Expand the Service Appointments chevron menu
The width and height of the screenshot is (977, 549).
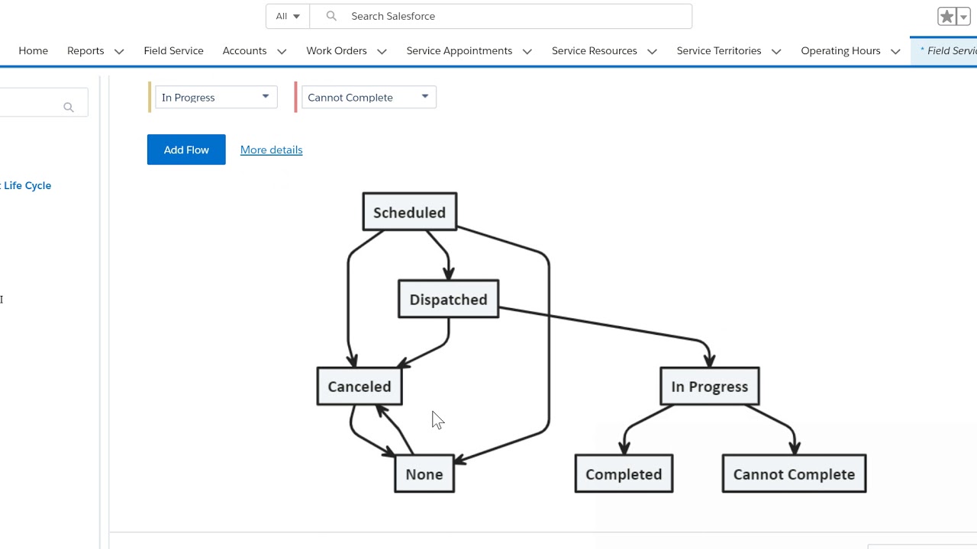[x=527, y=51]
